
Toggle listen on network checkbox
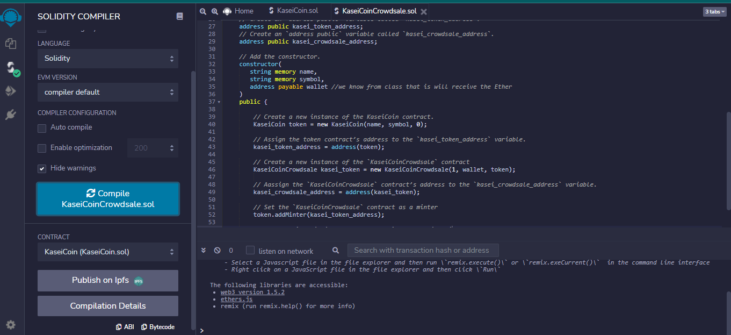(250, 251)
